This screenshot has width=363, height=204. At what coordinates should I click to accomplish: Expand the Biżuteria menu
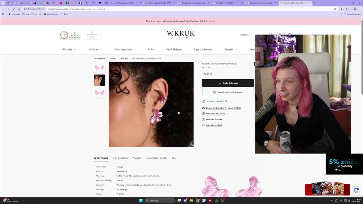pyautogui.click(x=69, y=49)
